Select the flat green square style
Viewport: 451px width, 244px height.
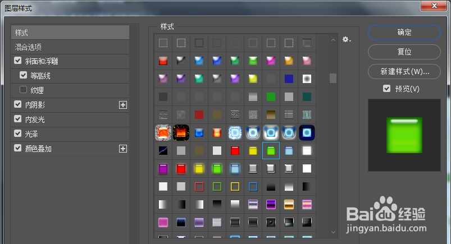coord(271,97)
